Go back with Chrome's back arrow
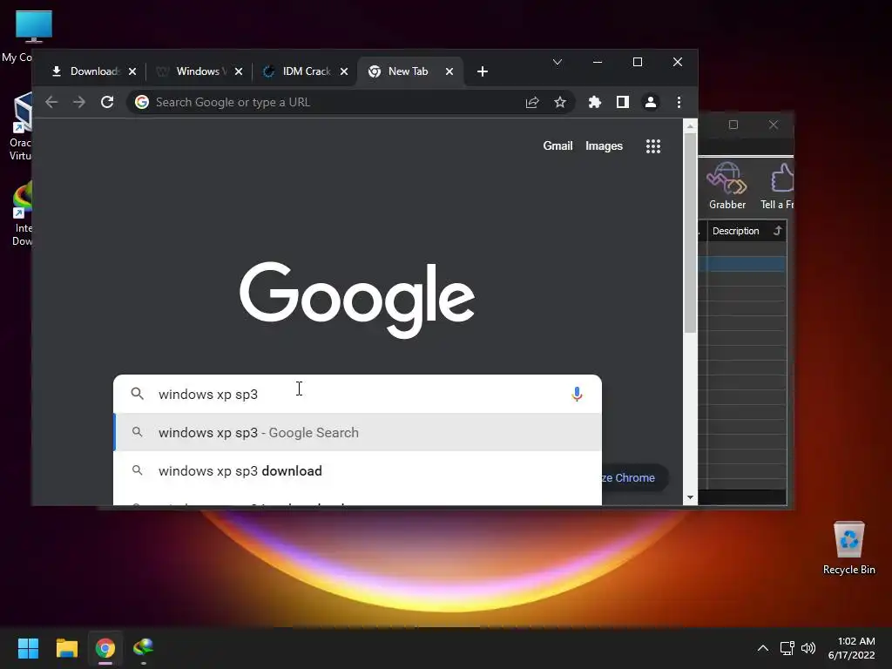 (x=51, y=103)
